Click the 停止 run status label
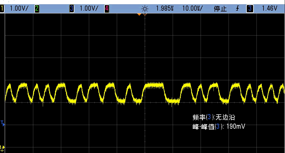Viewport: 285px width, 153px height. pos(220,9)
